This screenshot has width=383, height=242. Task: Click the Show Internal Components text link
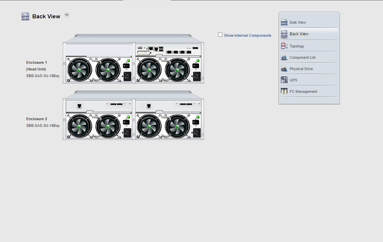click(x=247, y=36)
